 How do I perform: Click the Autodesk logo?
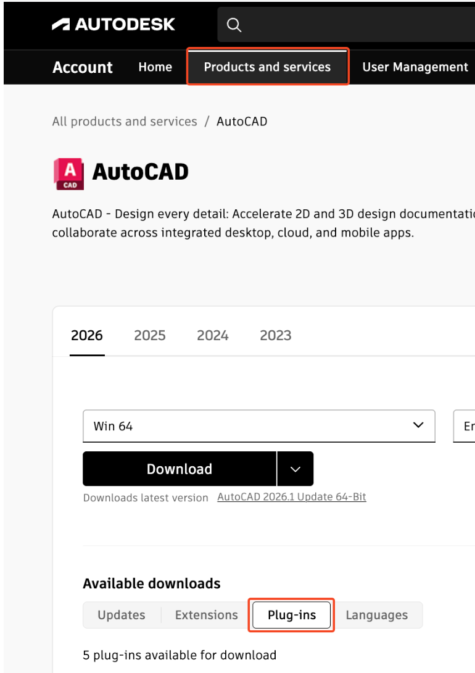[x=114, y=25]
